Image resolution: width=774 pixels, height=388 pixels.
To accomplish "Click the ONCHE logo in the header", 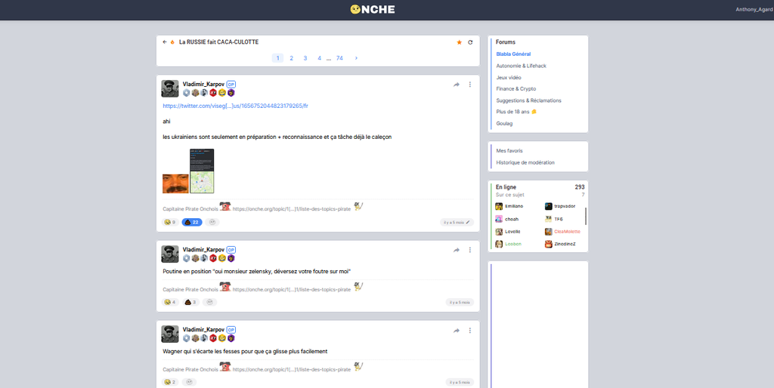I will [x=373, y=10].
